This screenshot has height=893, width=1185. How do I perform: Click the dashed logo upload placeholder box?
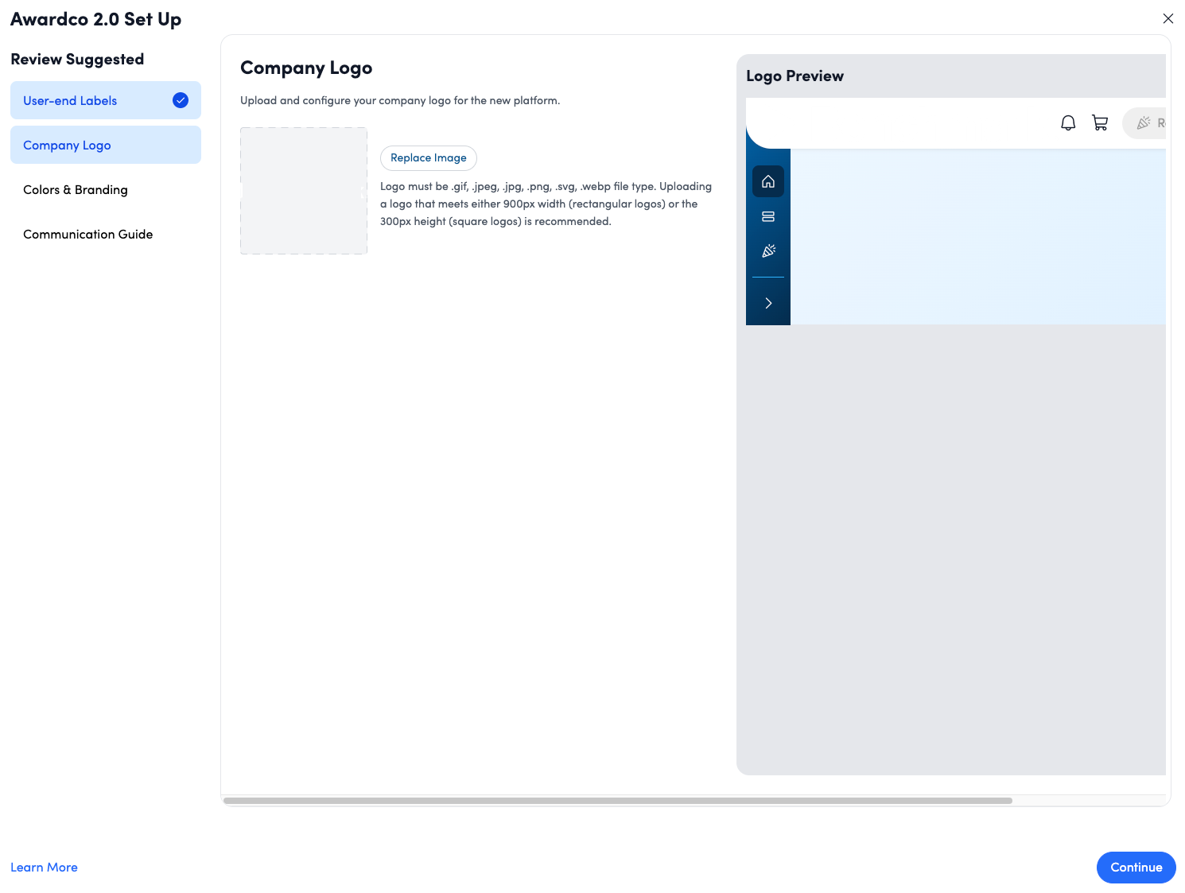coord(304,191)
